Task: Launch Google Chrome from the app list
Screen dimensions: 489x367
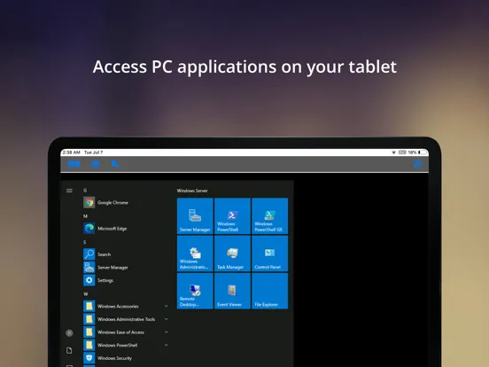Action: click(x=106, y=202)
